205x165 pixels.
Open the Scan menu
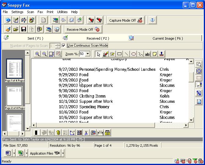pyautogui.click(x=30, y=12)
